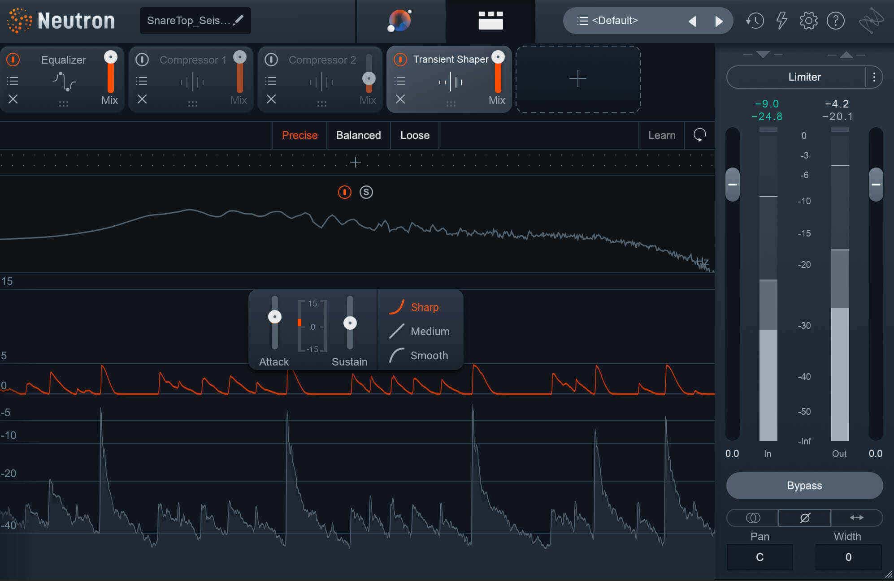Select Balanced mode tab
The height and width of the screenshot is (581, 894).
pyautogui.click(x=358, y=135)
